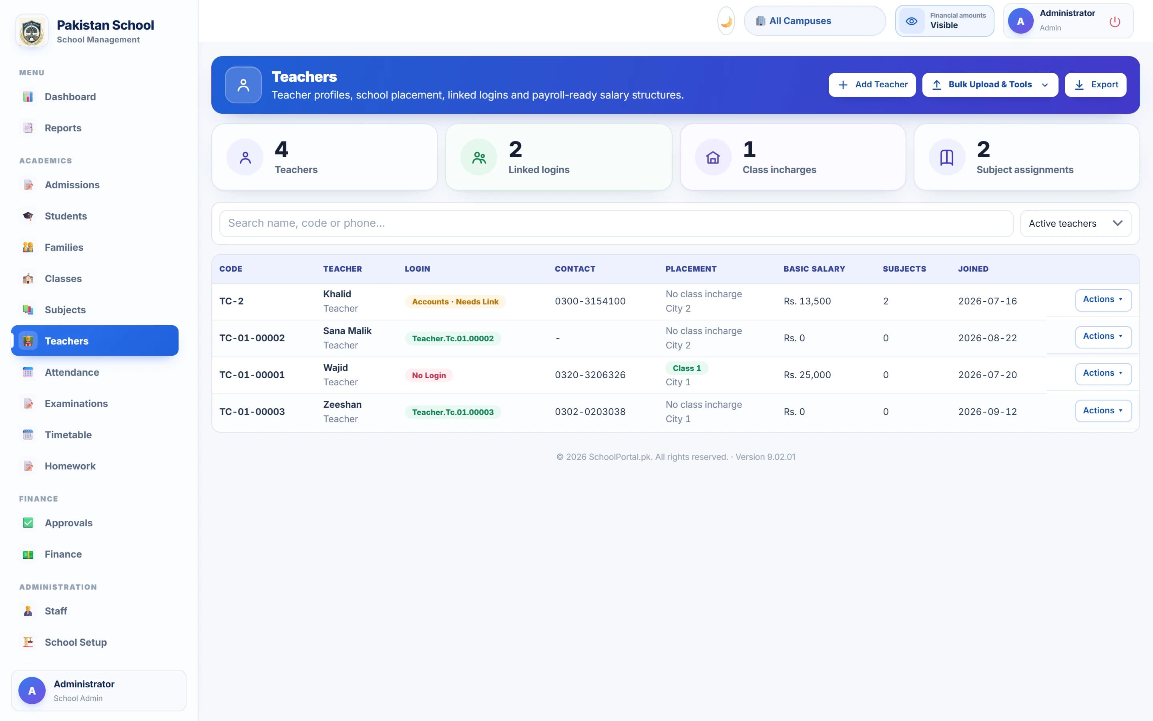Click the No Login badge for Wajid
This screenshot has width=1153, height=721.
coord(429,375)
